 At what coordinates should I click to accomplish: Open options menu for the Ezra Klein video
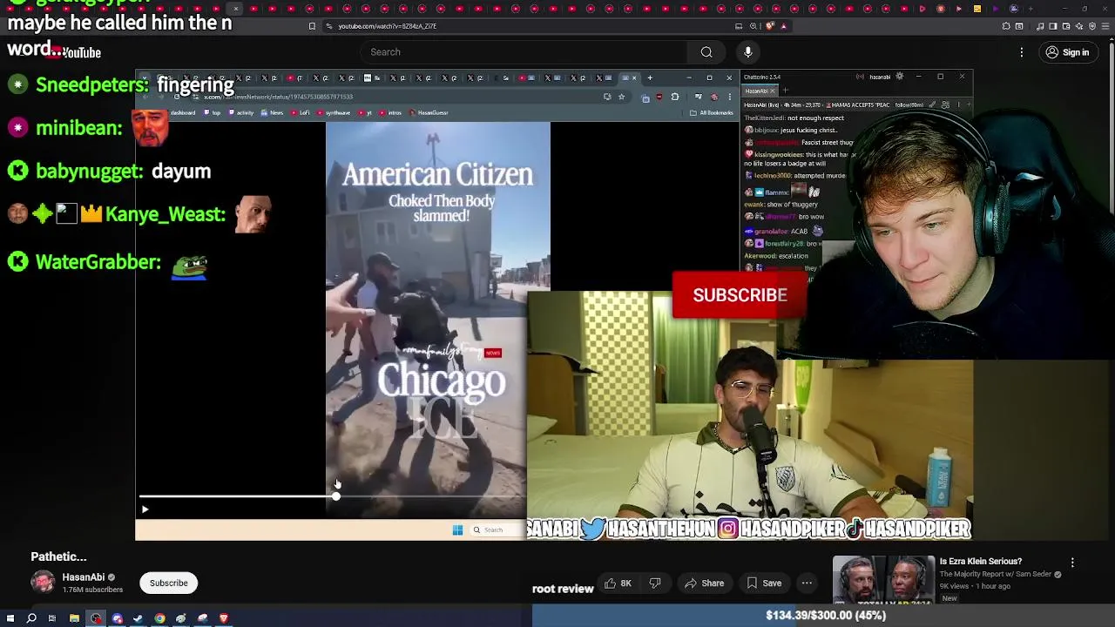tap(1072, 563)
